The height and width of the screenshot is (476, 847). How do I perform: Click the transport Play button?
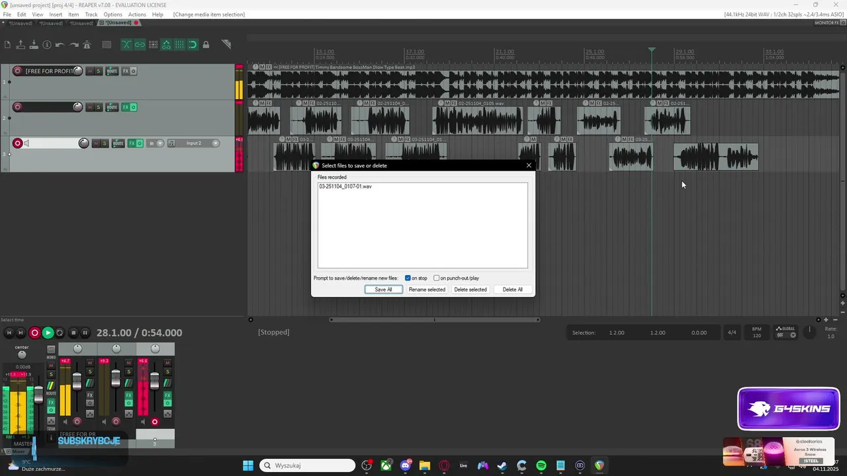coord(48,333)
